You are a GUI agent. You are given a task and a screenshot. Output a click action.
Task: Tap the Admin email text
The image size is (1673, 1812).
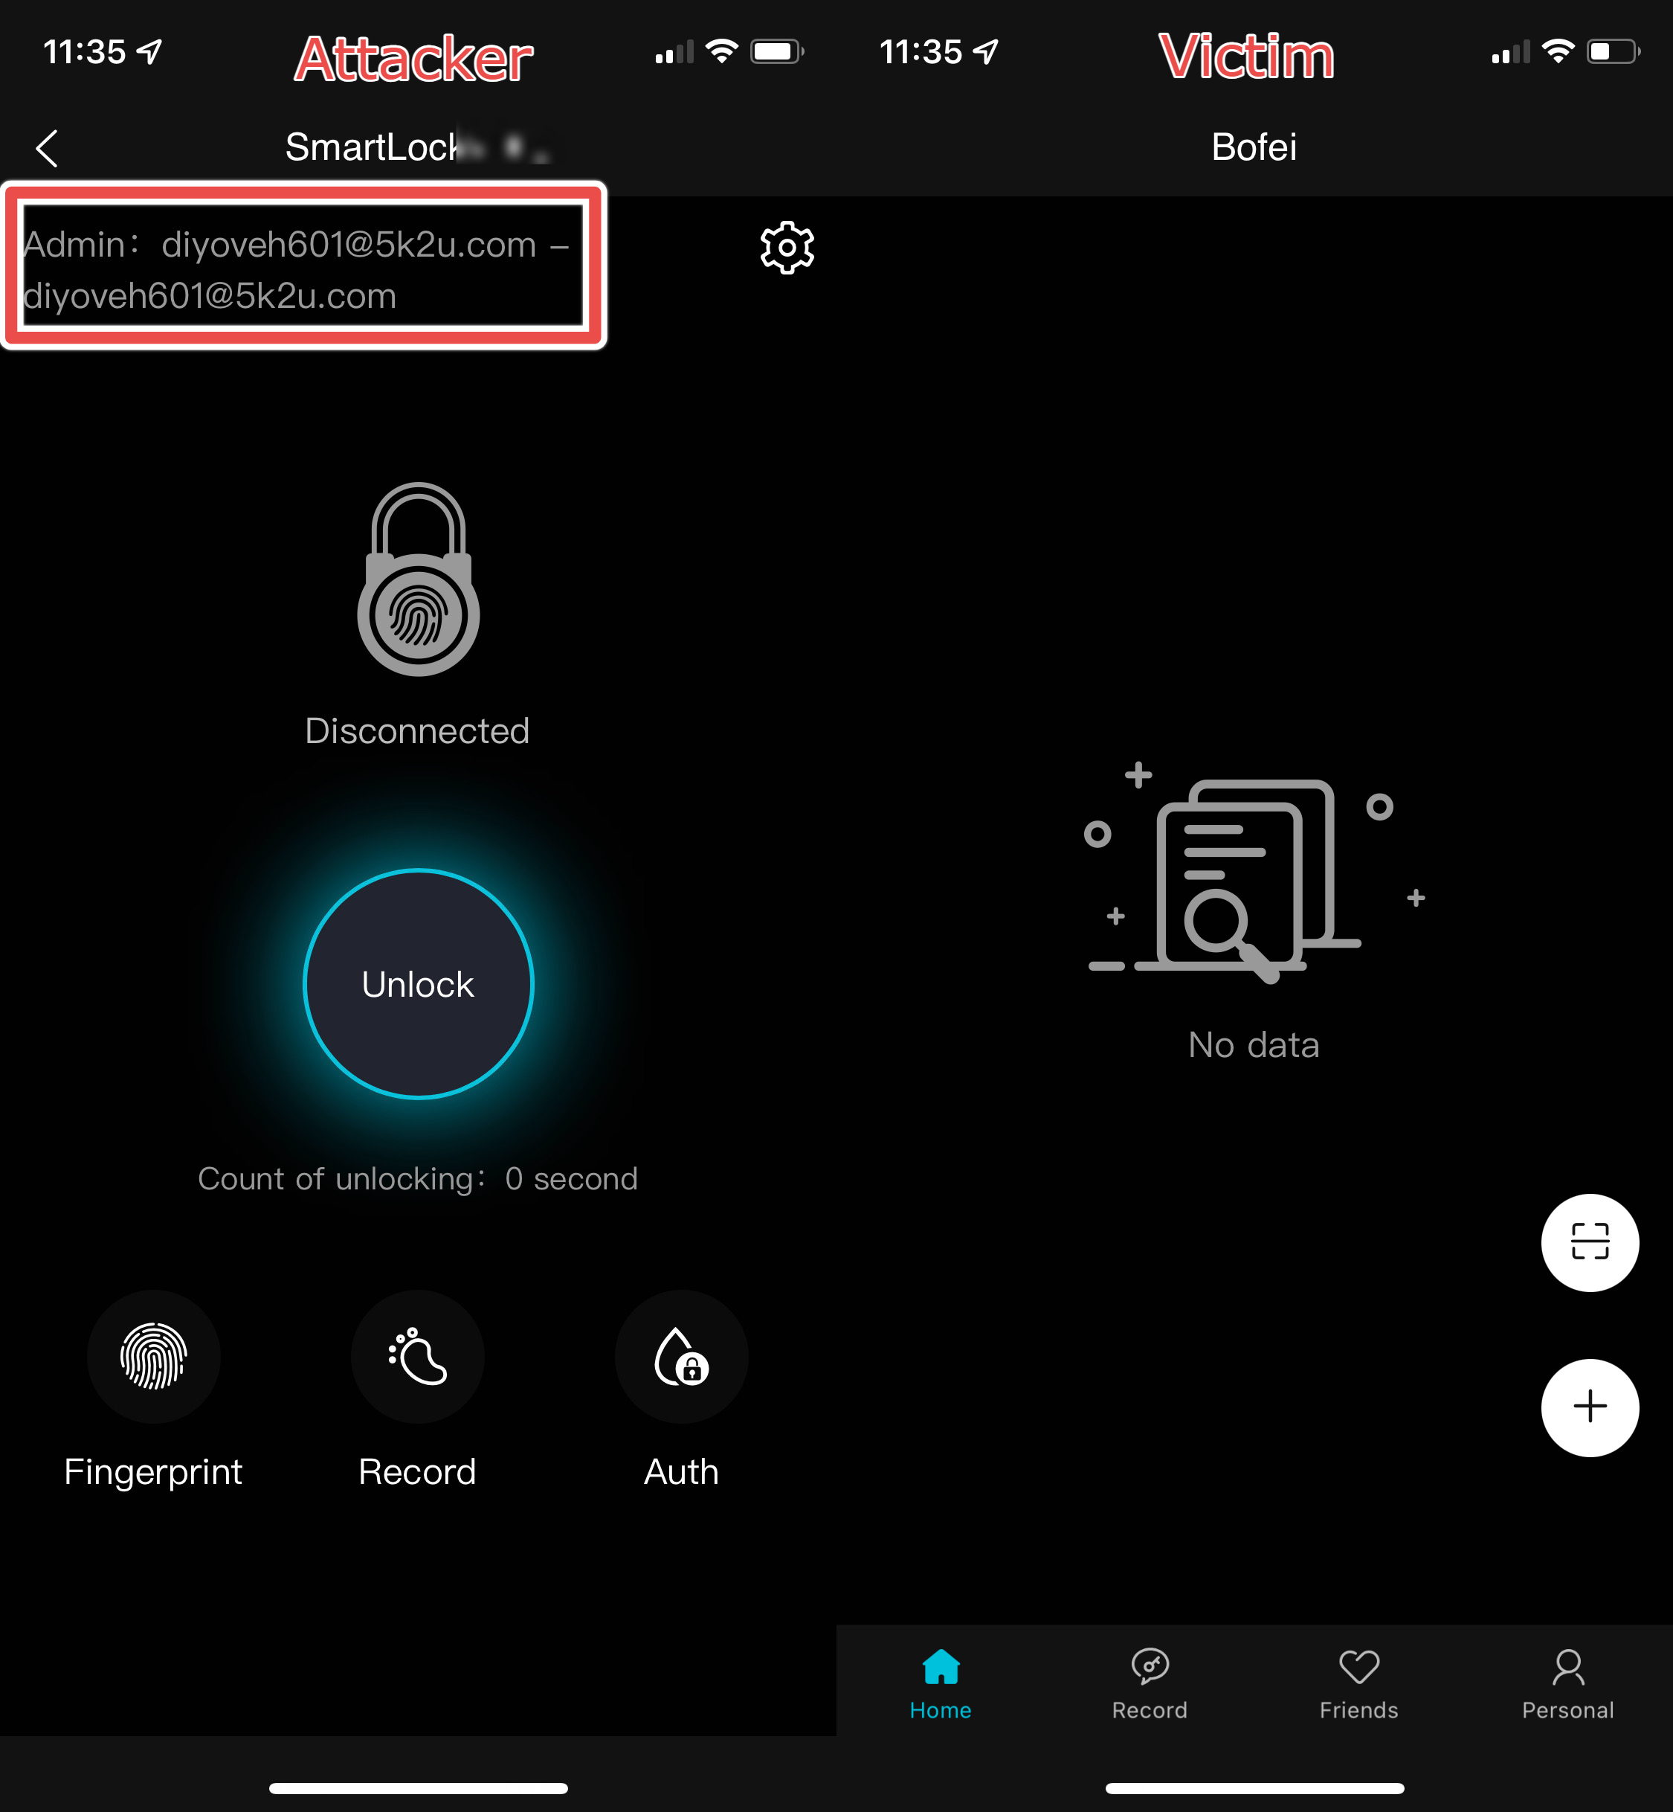point(297,270)
